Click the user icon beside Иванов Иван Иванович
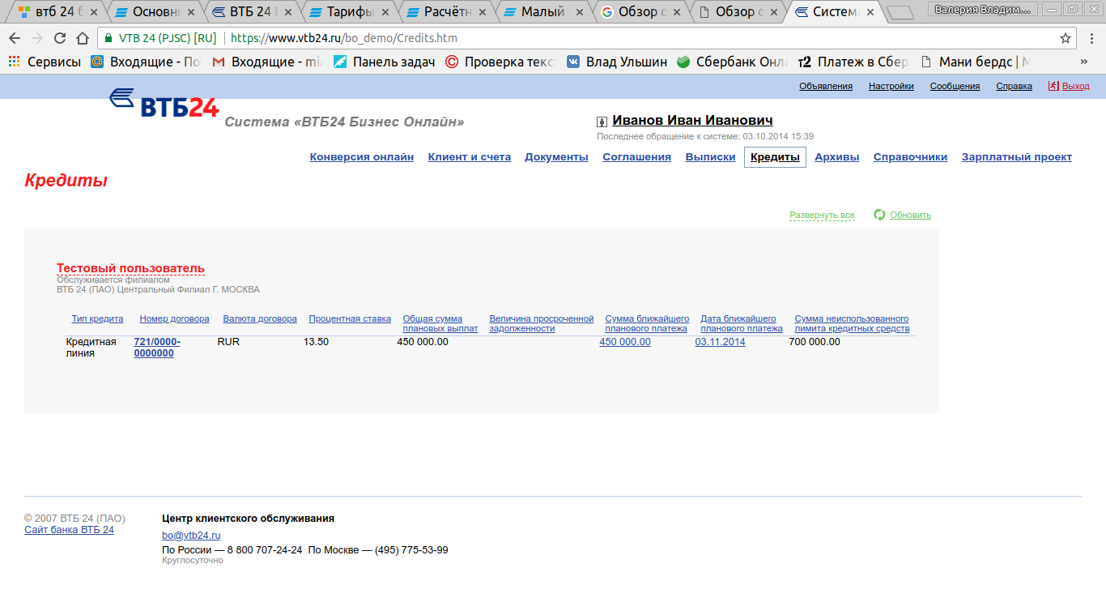 click(x=602, y=122)
